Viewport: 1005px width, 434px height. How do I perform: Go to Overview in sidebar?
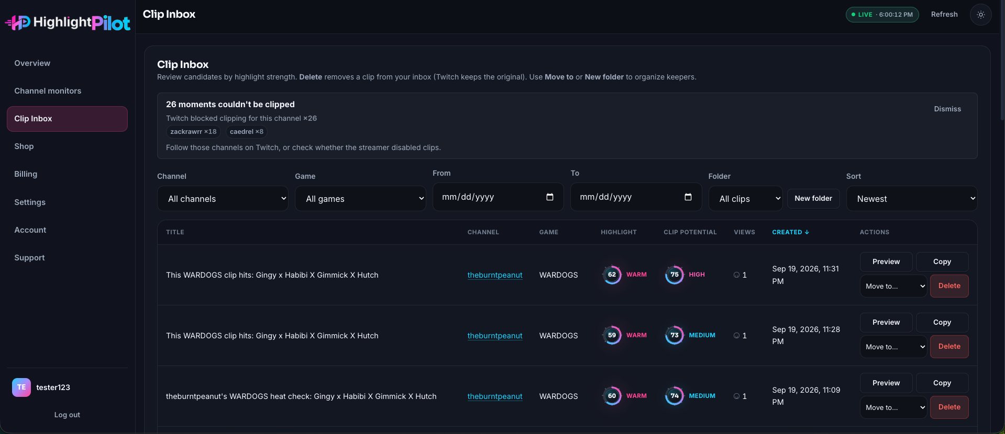[x=67, y=63]
